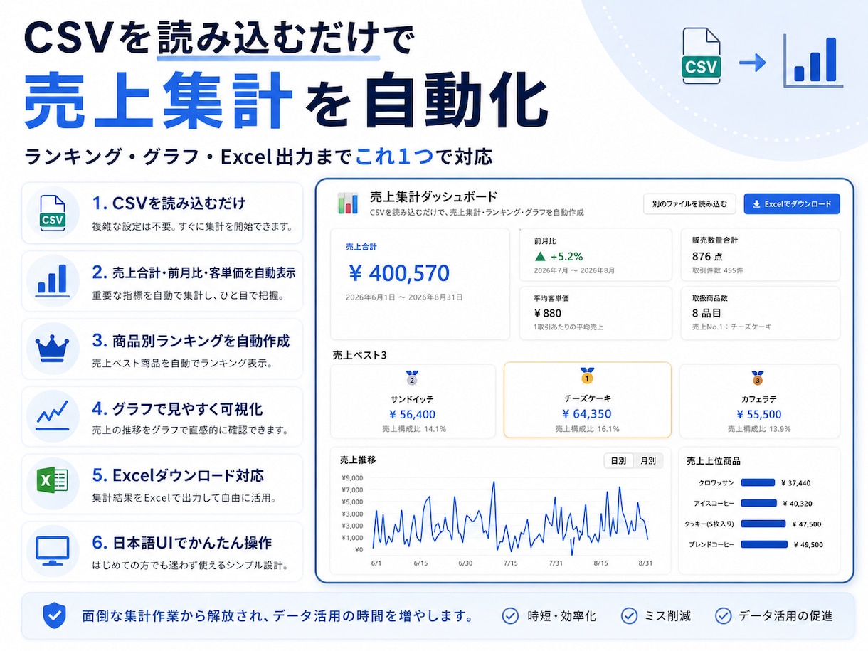868x651 pixels.
Task: Click the 7/15 x-axis date label
Action: [x=510, y=563]
